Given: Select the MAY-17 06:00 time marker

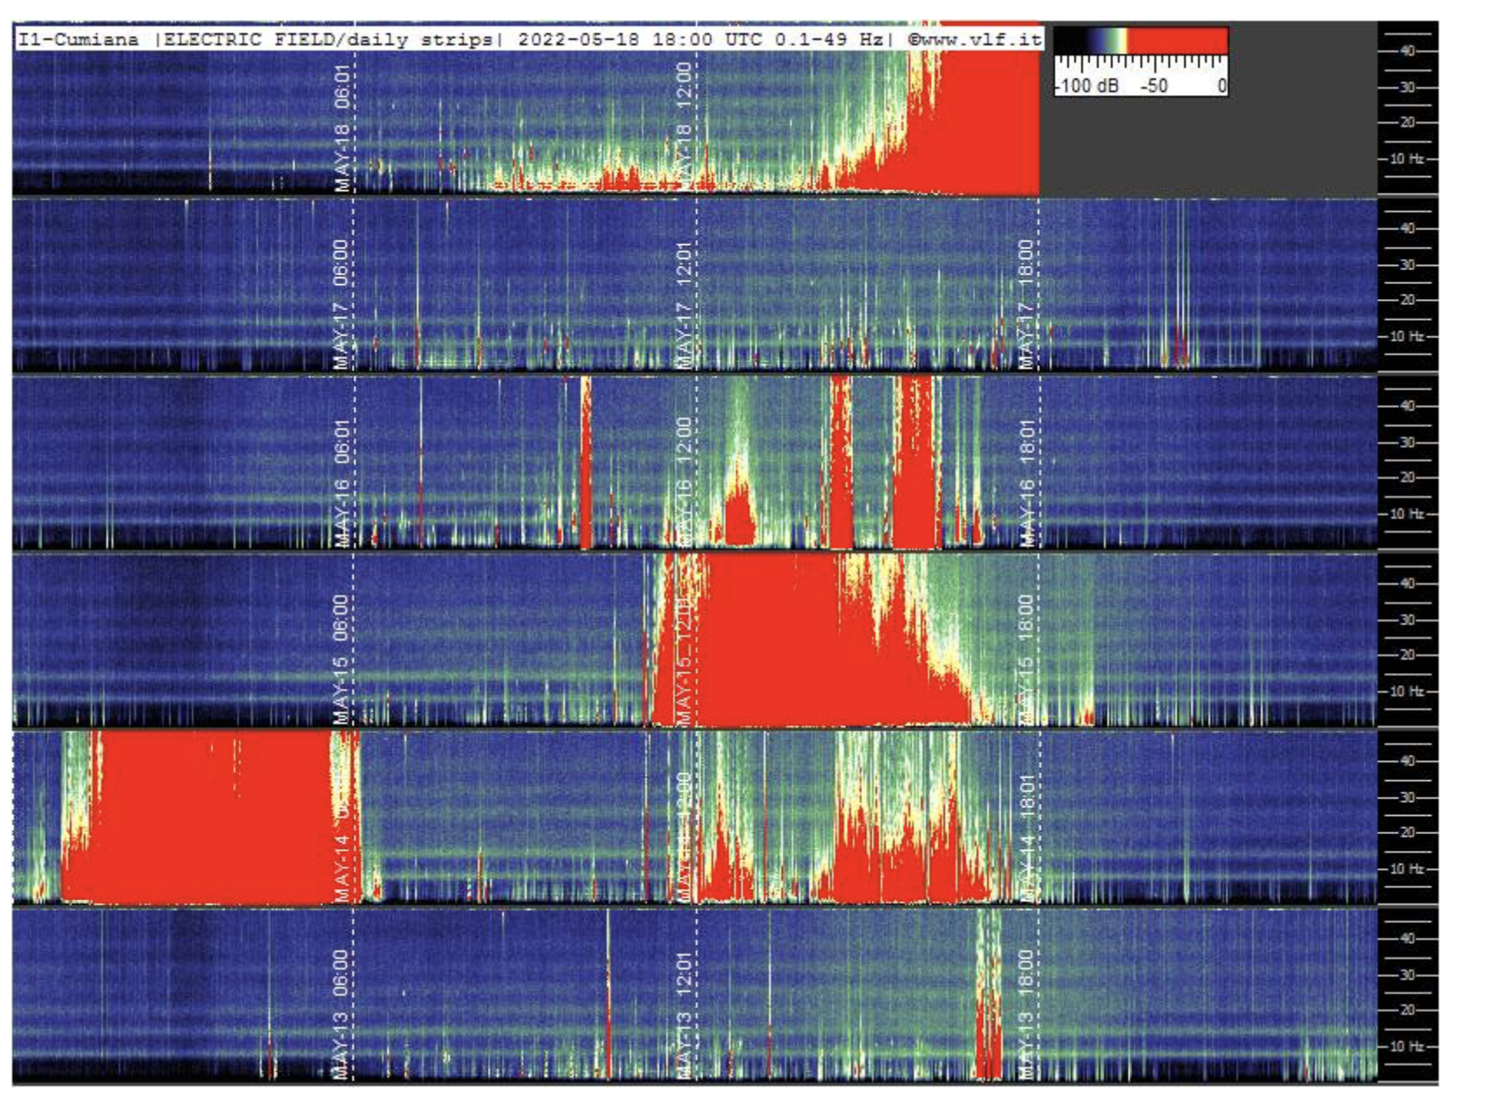Looking at the screenshot, I should [342, 304].
